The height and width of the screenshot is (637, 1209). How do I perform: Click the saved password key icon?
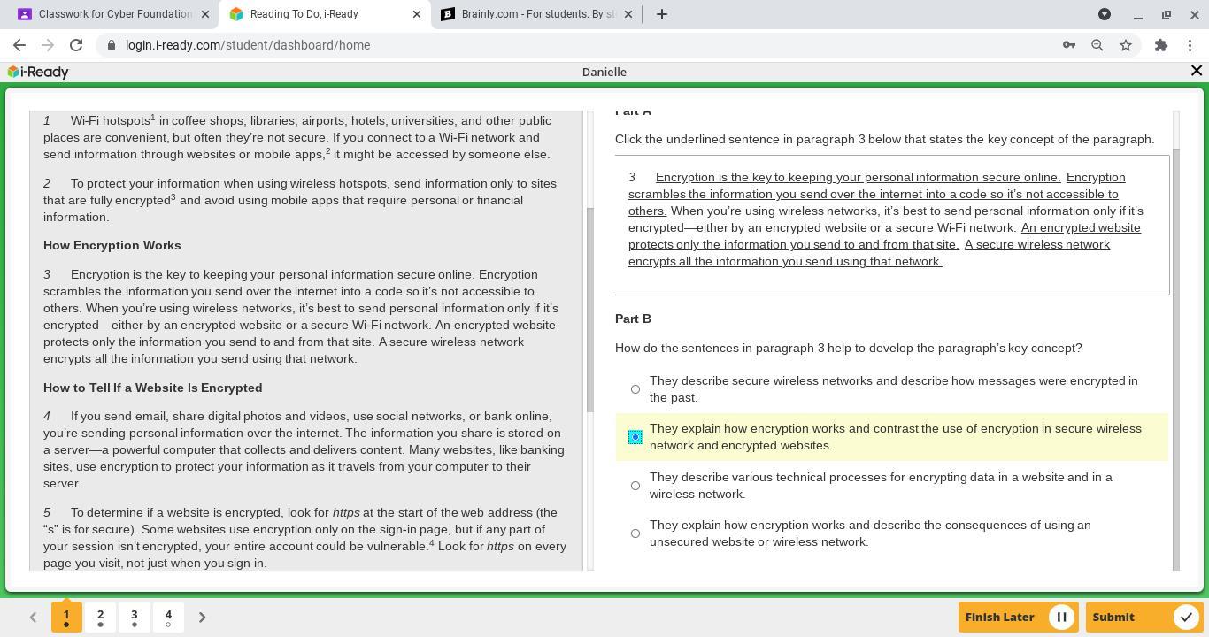1069,45
